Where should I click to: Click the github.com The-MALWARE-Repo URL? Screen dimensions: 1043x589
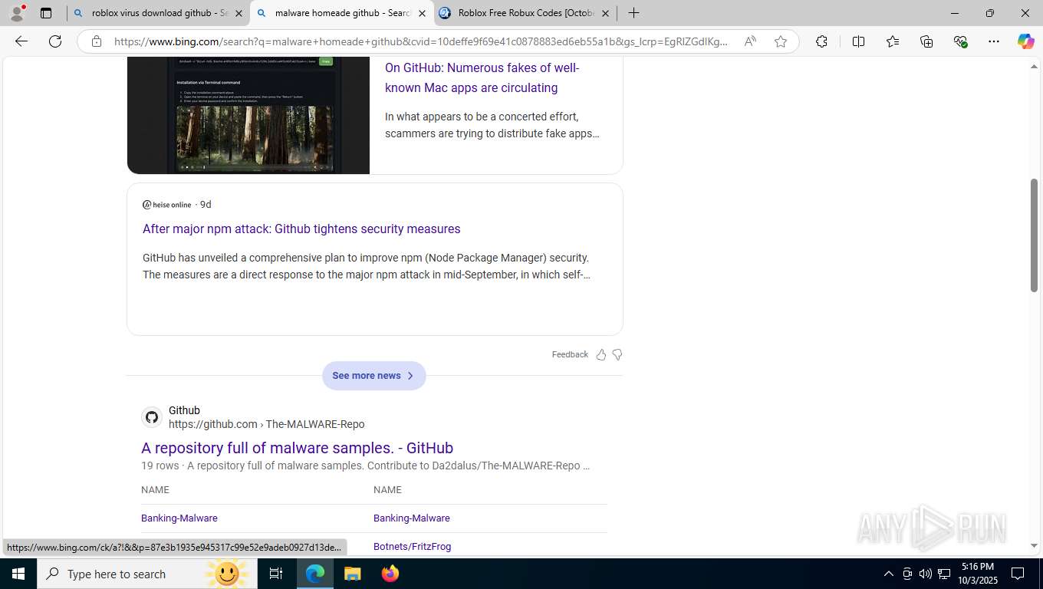click(x=266, y=424)
